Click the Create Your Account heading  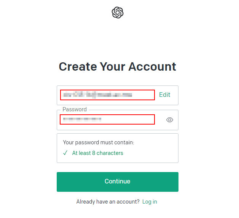pos(118,66)
